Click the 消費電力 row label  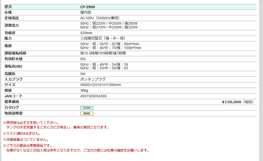point(11,25)
